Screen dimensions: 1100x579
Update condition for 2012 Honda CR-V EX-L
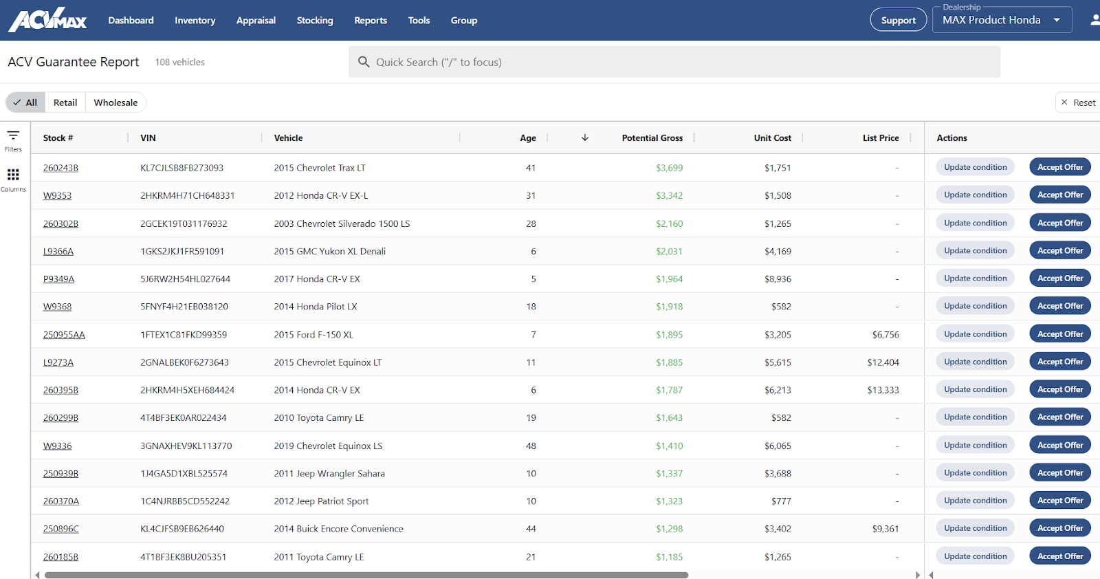[975, 195]
